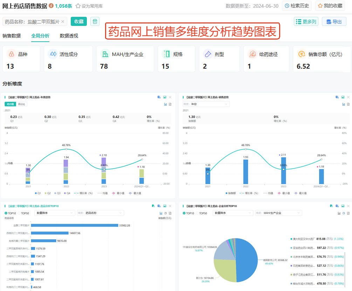Switch to 百分比 display in 年度趋势
The width and height of the screenshot is (352, 291).
[x=22, y=104]
